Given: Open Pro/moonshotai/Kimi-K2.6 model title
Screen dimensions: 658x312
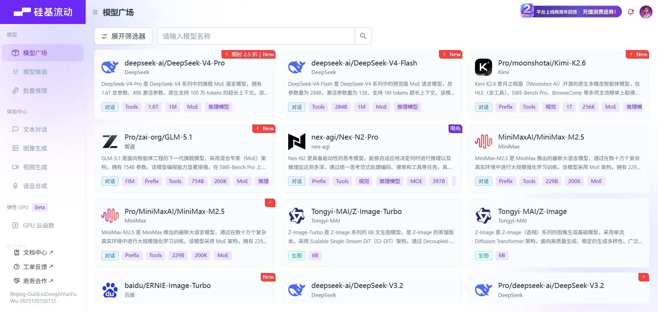Looking at the screenshot, I should 542,63.
